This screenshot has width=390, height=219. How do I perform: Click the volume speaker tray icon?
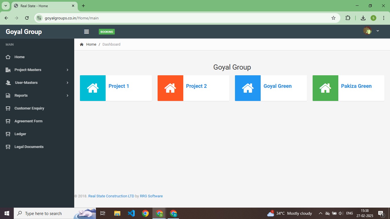(341, 213)
